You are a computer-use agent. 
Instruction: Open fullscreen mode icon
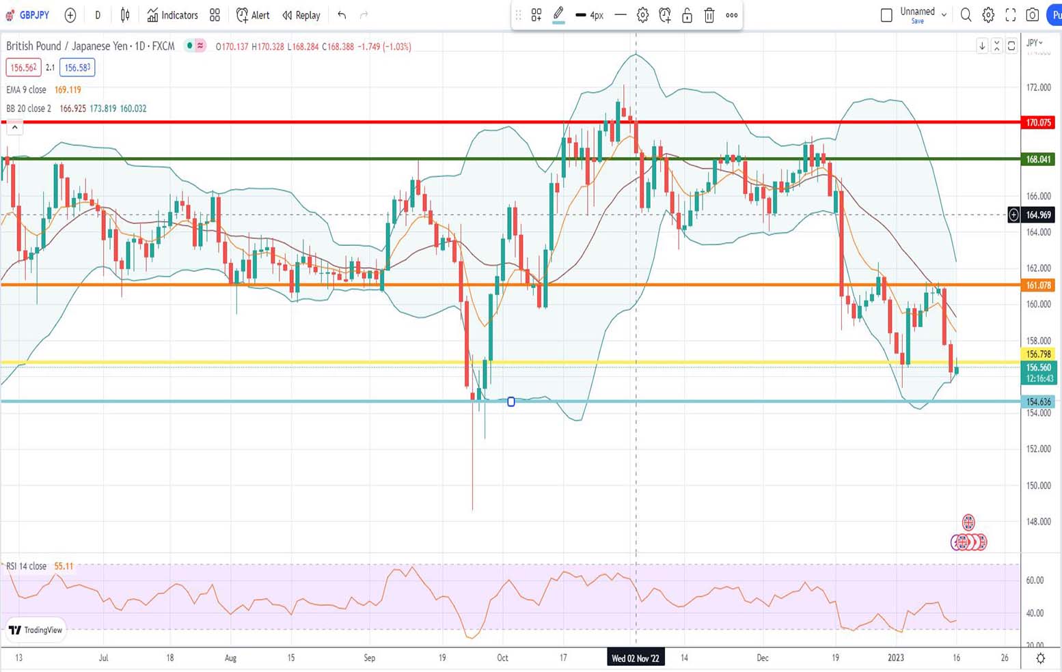[1010, 15]
